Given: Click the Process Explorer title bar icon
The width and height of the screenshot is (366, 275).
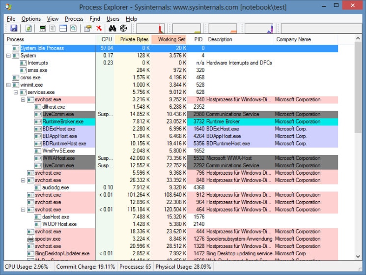Looking at the screenshot, I should click(x=8, y=6).
